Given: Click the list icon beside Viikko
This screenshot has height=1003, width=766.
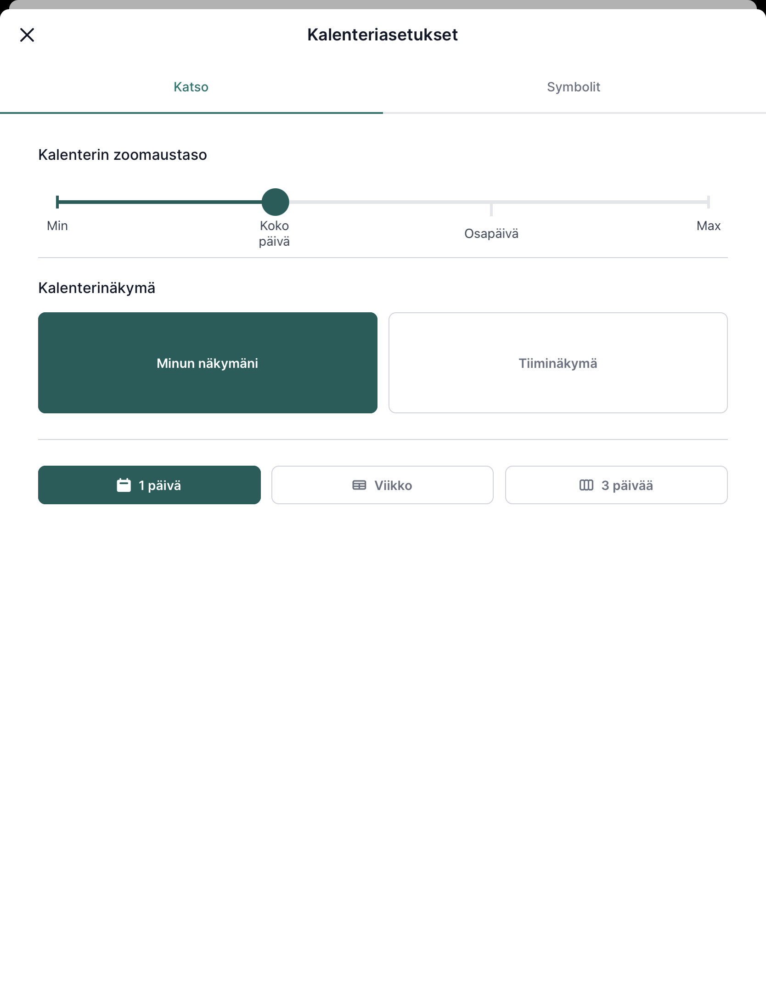Looking at the screenshot, I should pyautogui.click(x=359, y=485).
